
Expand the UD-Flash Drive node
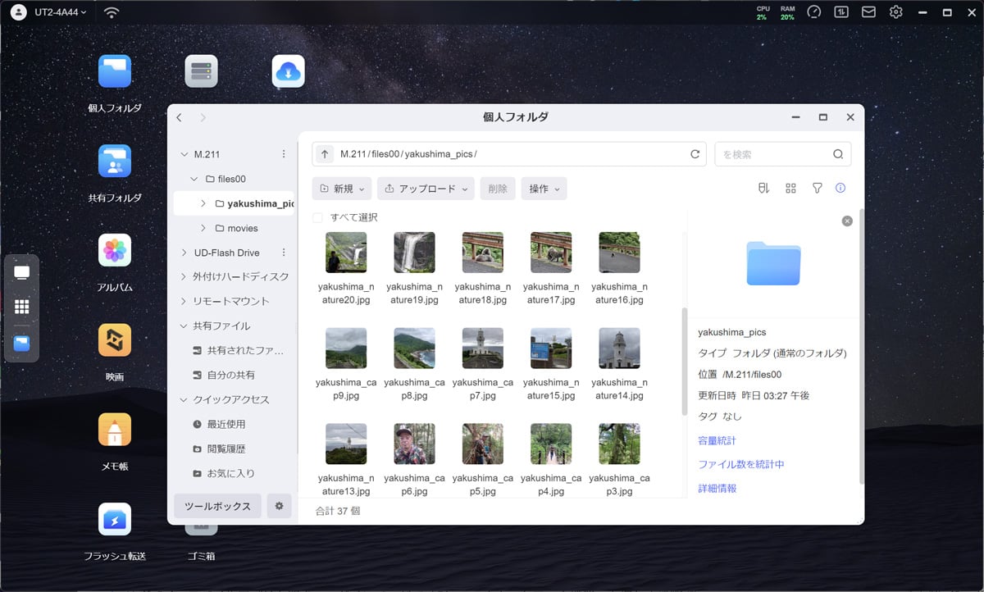pos(184,253)
